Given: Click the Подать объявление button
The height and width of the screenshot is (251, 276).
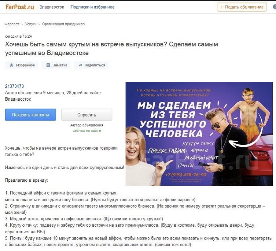Looking at the screenshot, I should coord(242,7).
